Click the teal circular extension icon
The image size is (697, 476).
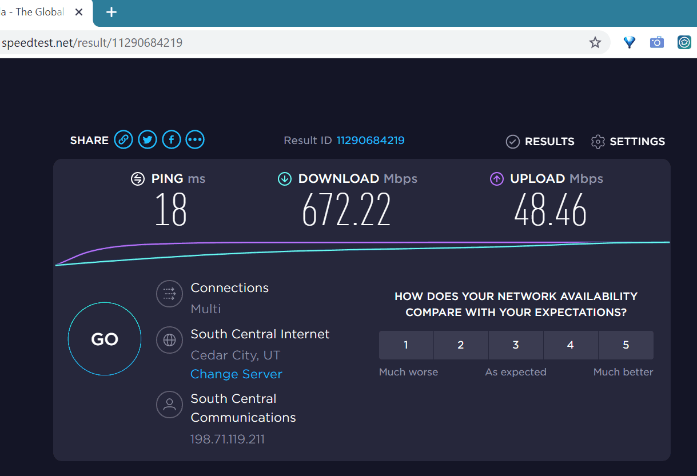coord(684,42)
